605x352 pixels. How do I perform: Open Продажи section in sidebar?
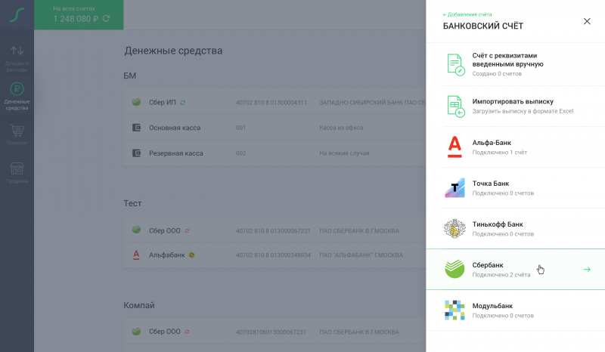point(17,172)
